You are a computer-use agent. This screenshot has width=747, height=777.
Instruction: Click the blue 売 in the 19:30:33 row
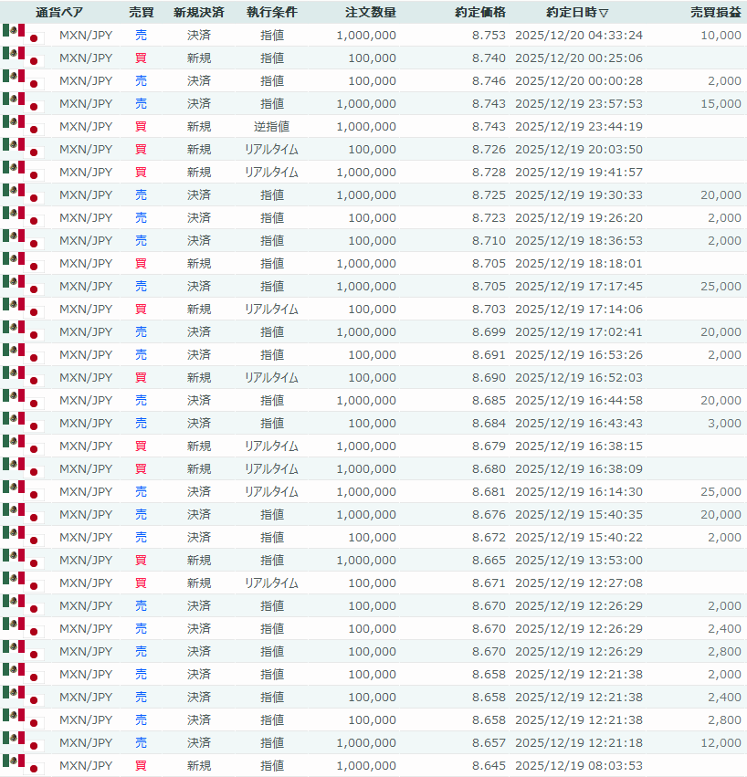141,194
